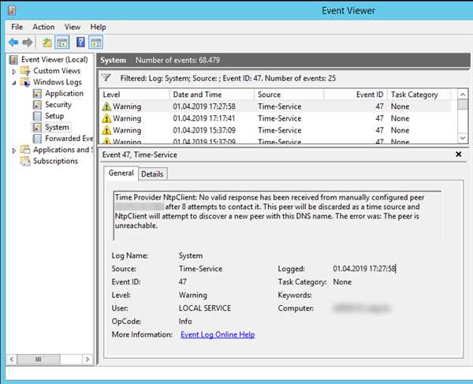Screen dimensions: 473x384
Task: Click the Setup log icon
Action: [37, 116]
